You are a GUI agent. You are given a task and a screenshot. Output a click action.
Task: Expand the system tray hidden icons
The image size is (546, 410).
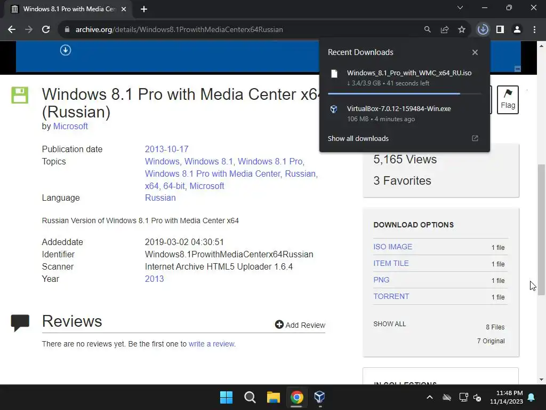coord(430,397)
